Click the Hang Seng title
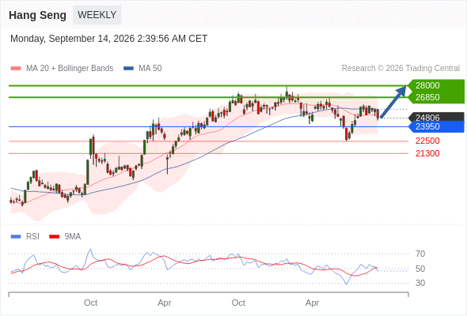 37,15
